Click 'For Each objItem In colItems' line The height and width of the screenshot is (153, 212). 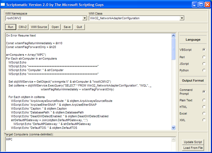(27, 97)
